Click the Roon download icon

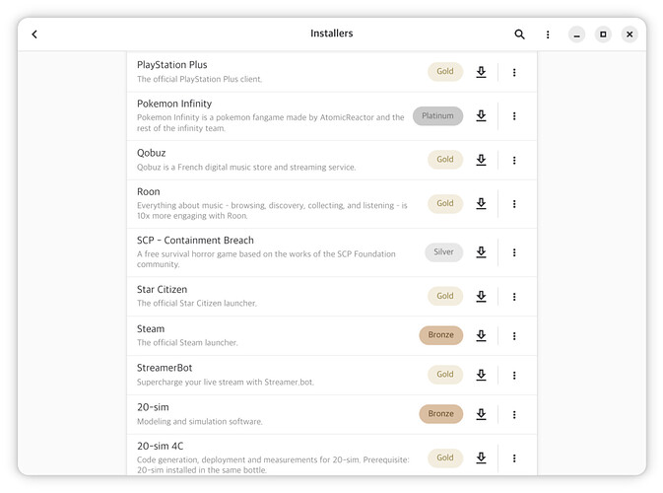coord(481,204)
